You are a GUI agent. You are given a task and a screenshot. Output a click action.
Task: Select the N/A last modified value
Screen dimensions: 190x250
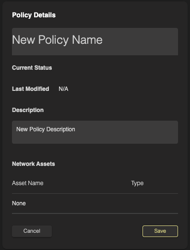click(x=63, y=89)
